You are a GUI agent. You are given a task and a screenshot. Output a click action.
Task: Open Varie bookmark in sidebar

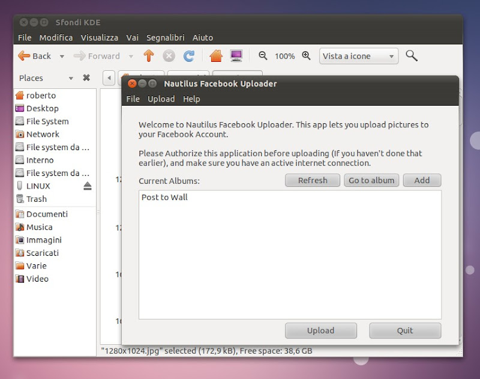click(x=55, y=265)
